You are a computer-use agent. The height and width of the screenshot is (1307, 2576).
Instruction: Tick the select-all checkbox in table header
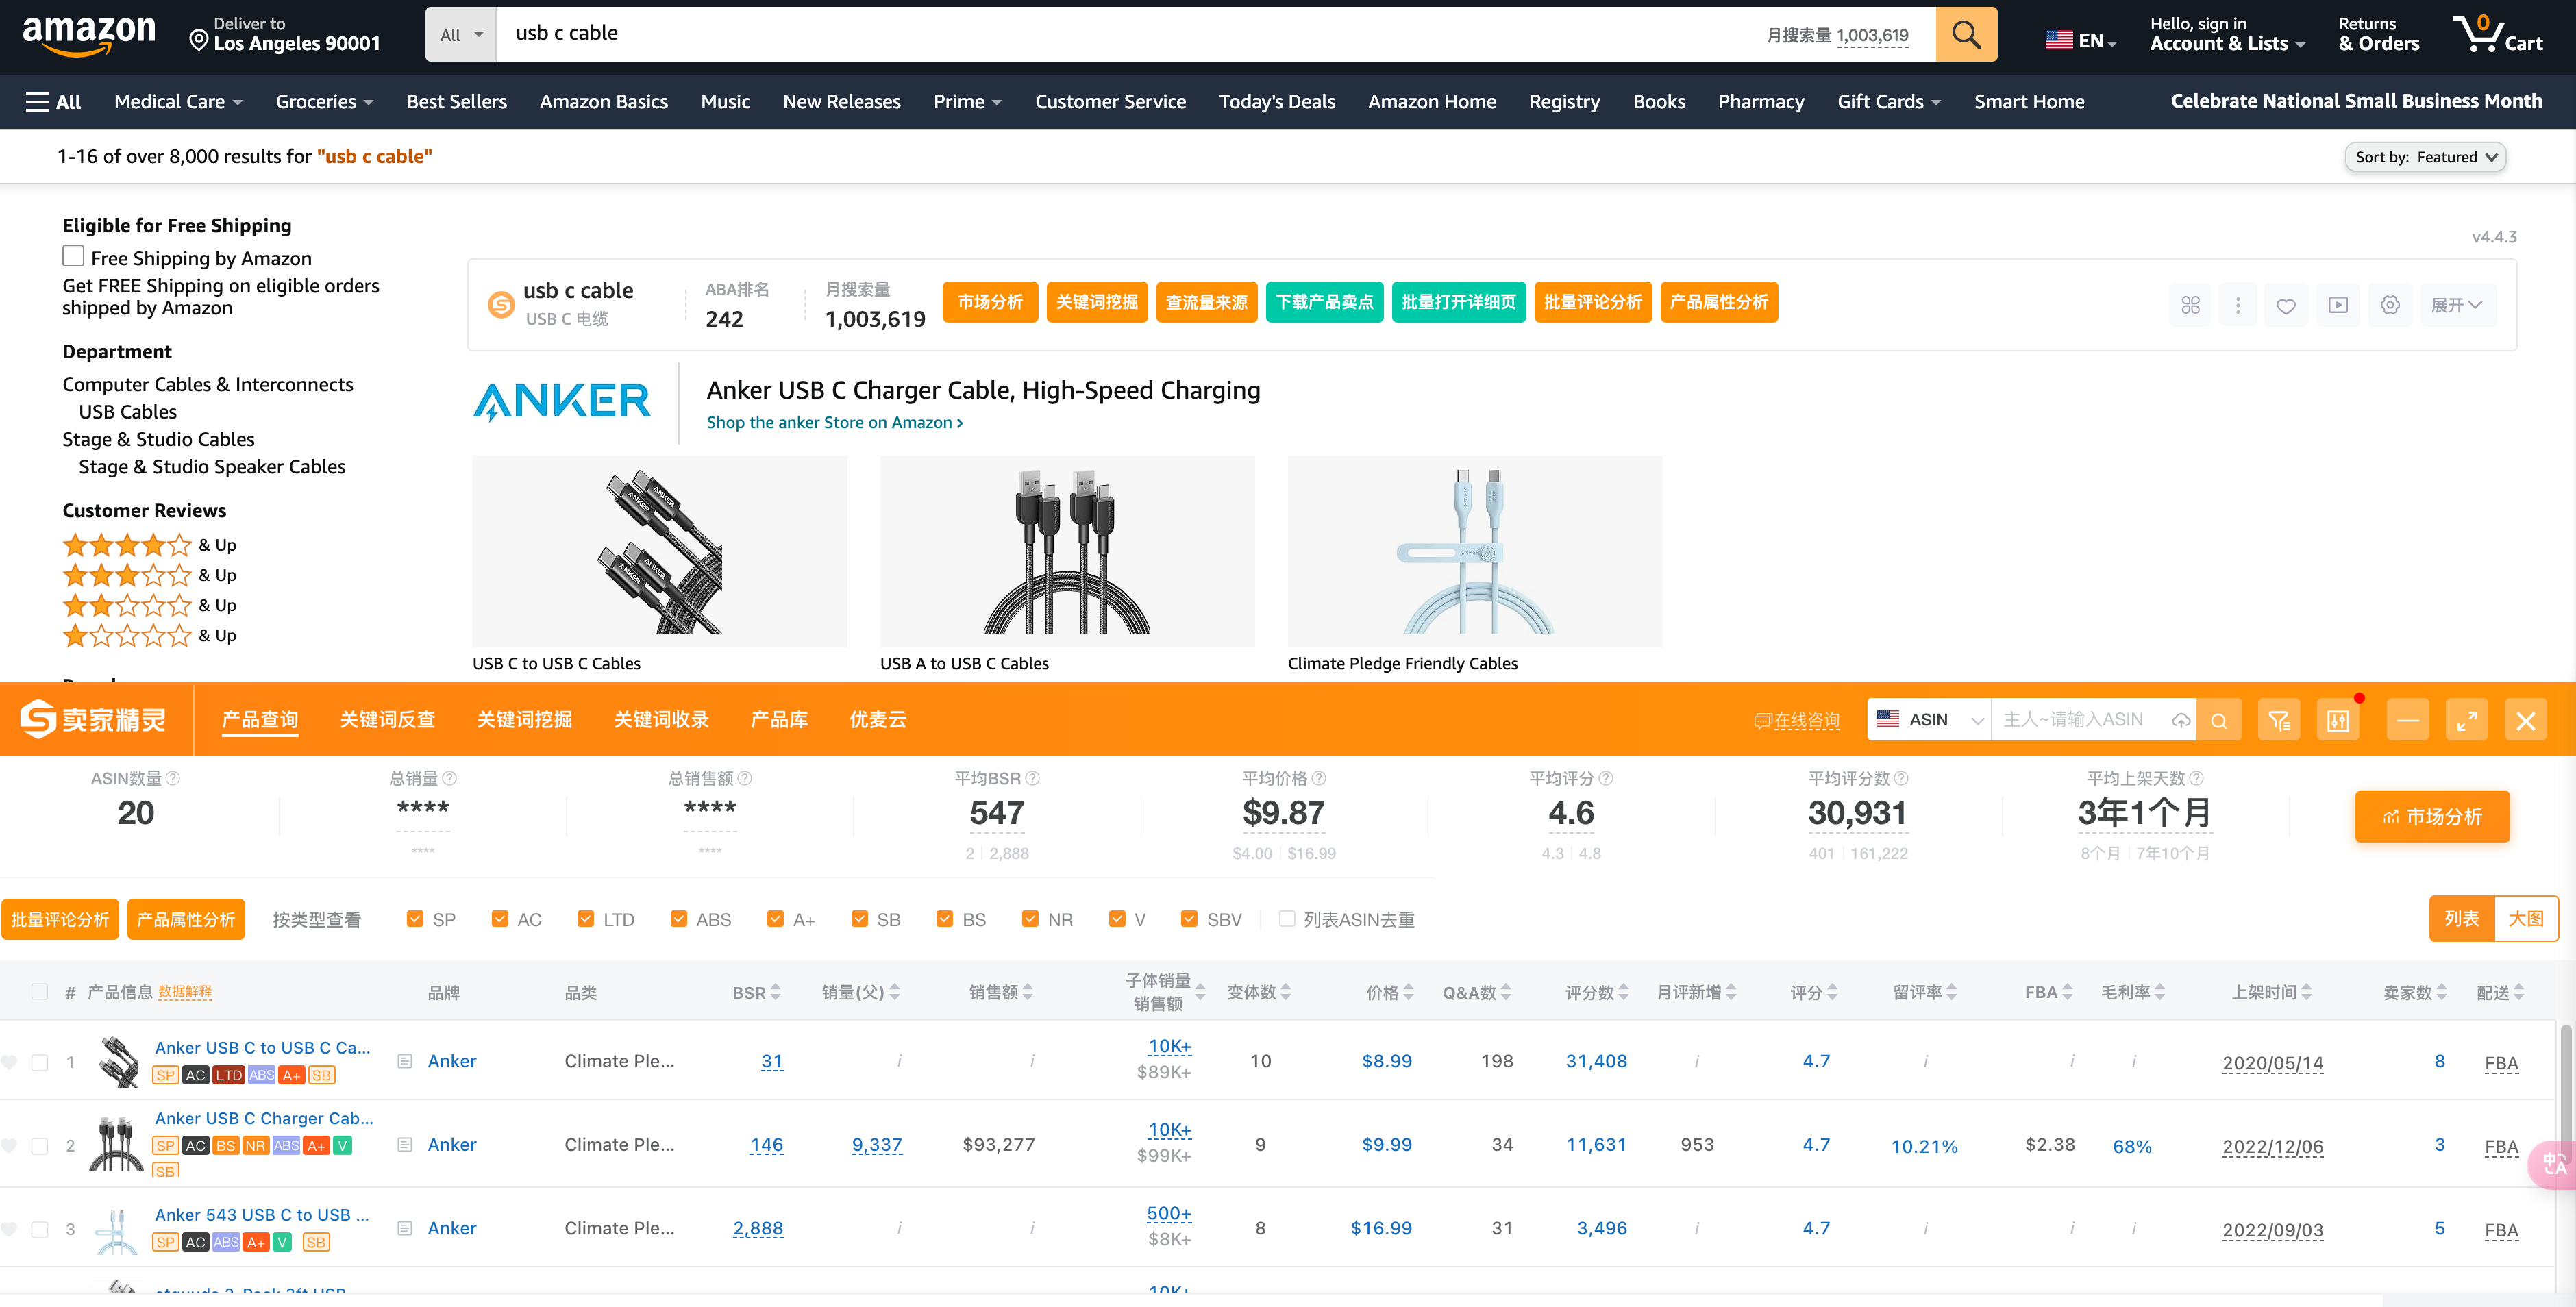click(40, 991)
